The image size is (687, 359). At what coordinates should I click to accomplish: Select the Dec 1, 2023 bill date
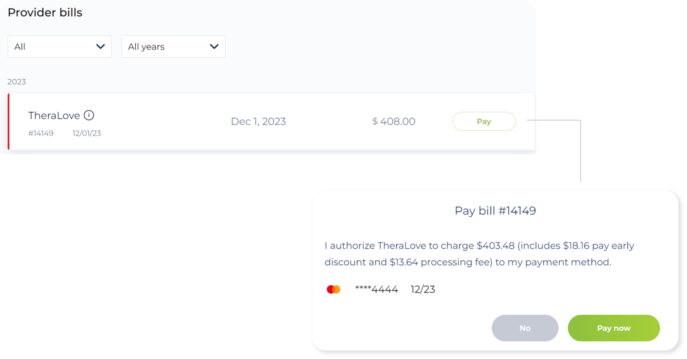point(258,121)
